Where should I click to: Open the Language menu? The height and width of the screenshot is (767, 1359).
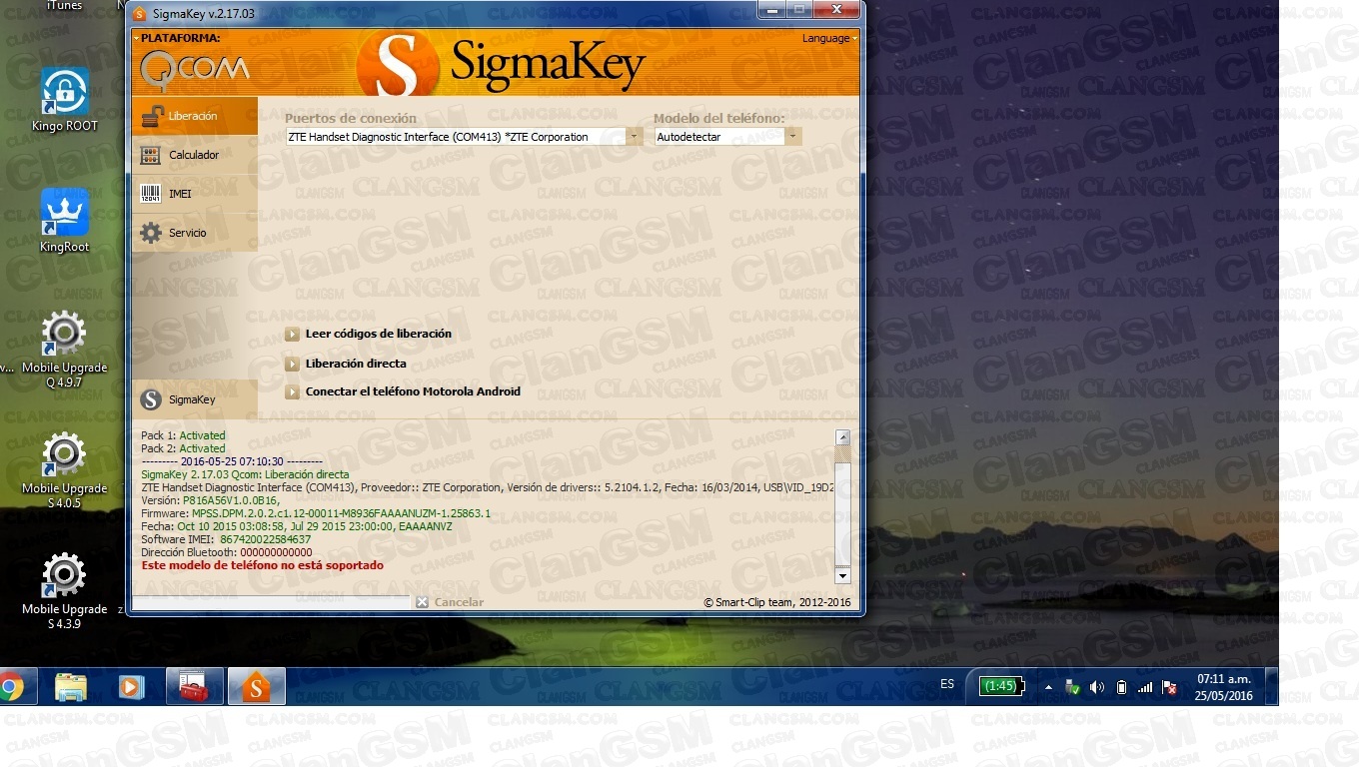(x=828, y=39)
